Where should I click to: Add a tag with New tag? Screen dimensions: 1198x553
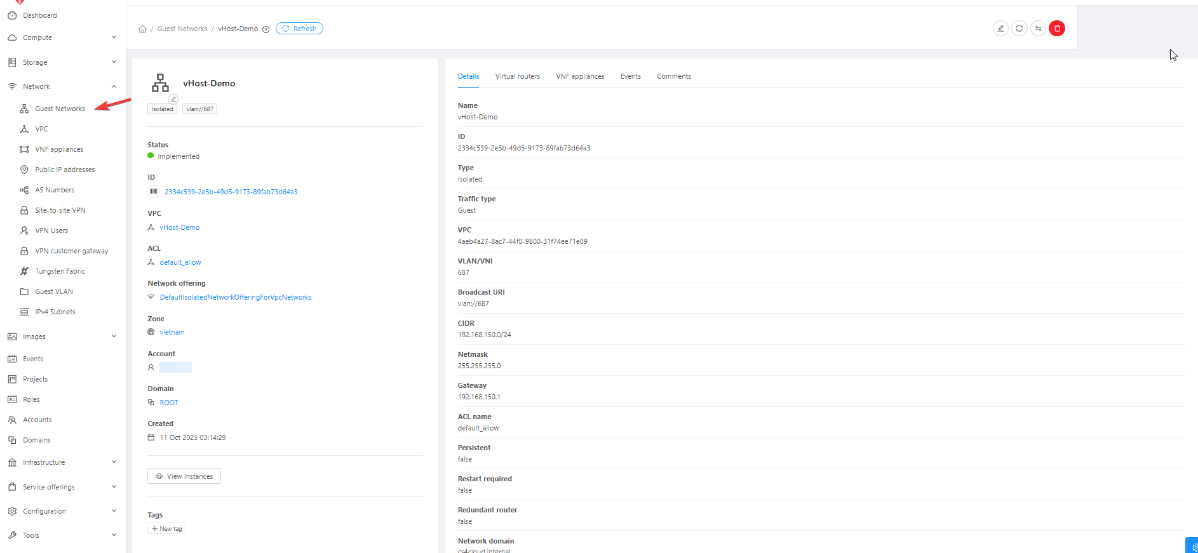tap(167, 529)
